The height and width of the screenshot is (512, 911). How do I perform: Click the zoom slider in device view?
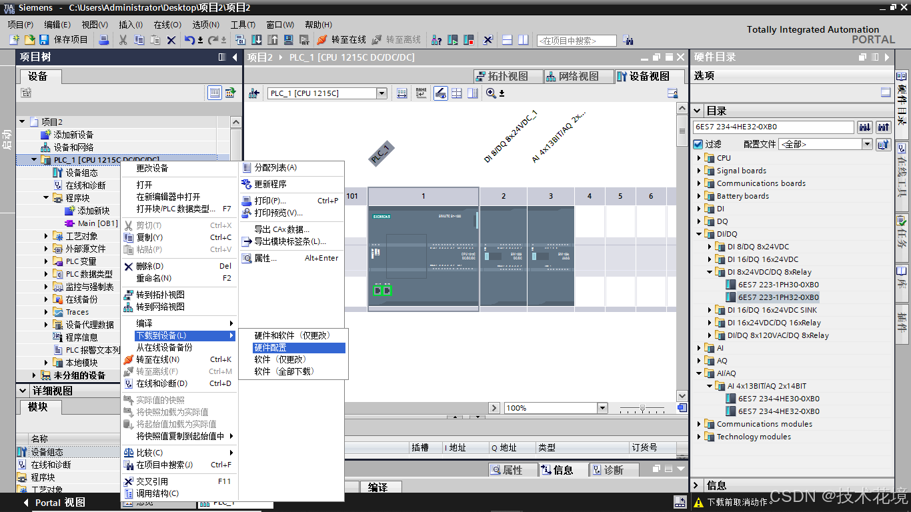(642, 408)
